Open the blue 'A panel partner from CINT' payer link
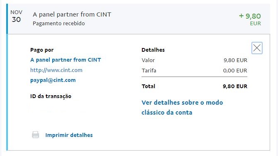278x156 pixels. [x=66, y=60]
